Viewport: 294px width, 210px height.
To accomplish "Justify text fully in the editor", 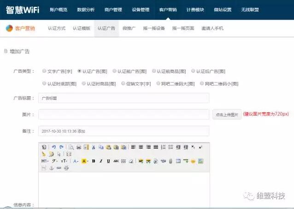I will 156,147.
